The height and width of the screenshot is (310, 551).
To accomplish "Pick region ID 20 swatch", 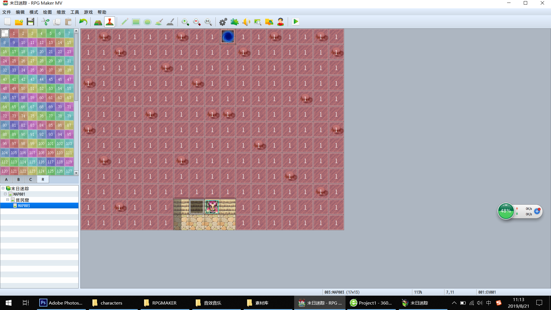I will [42, 52].
